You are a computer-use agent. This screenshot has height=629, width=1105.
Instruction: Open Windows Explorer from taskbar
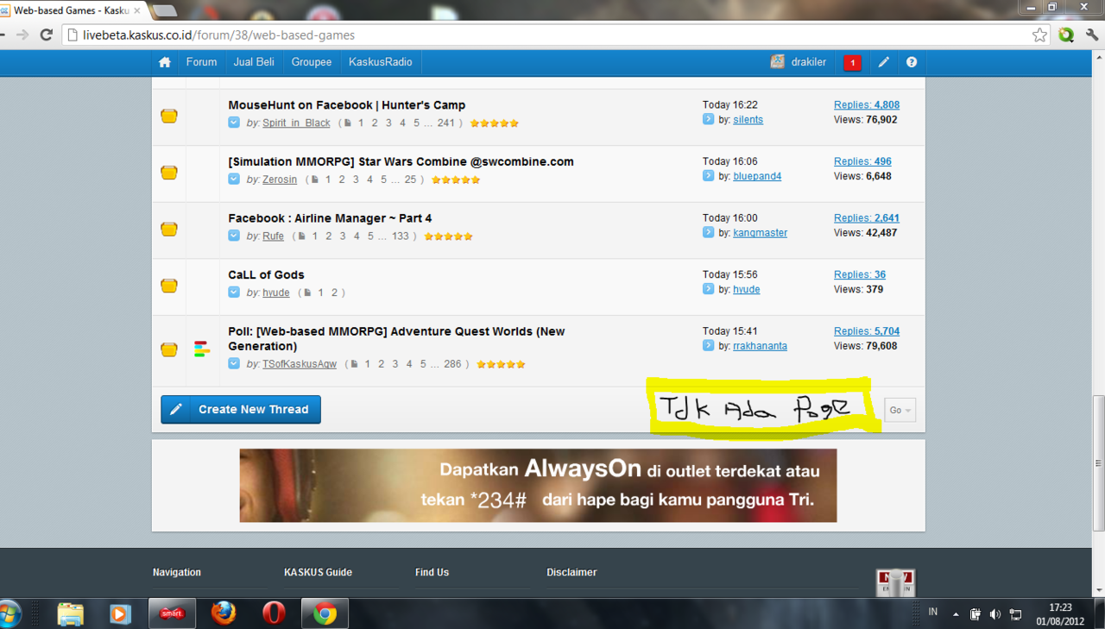[71, 613]
